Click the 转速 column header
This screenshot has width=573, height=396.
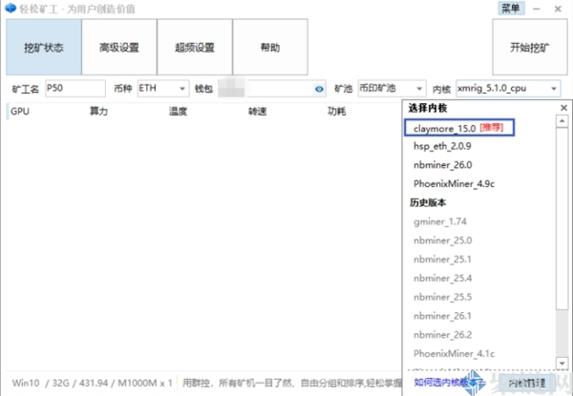(x=257, y=112)
